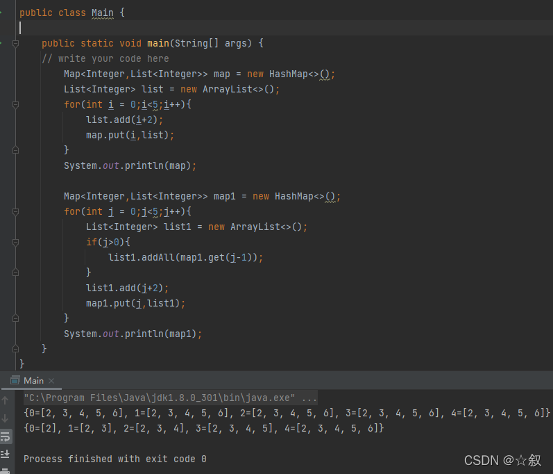This screenshot has width=553, height=474.
Task: Click the 'map.put(i,list);' statement
Action: click(x=130, y=136)
